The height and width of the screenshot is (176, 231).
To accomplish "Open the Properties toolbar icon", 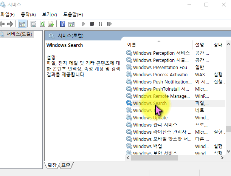I will click(x=33, y=24).
